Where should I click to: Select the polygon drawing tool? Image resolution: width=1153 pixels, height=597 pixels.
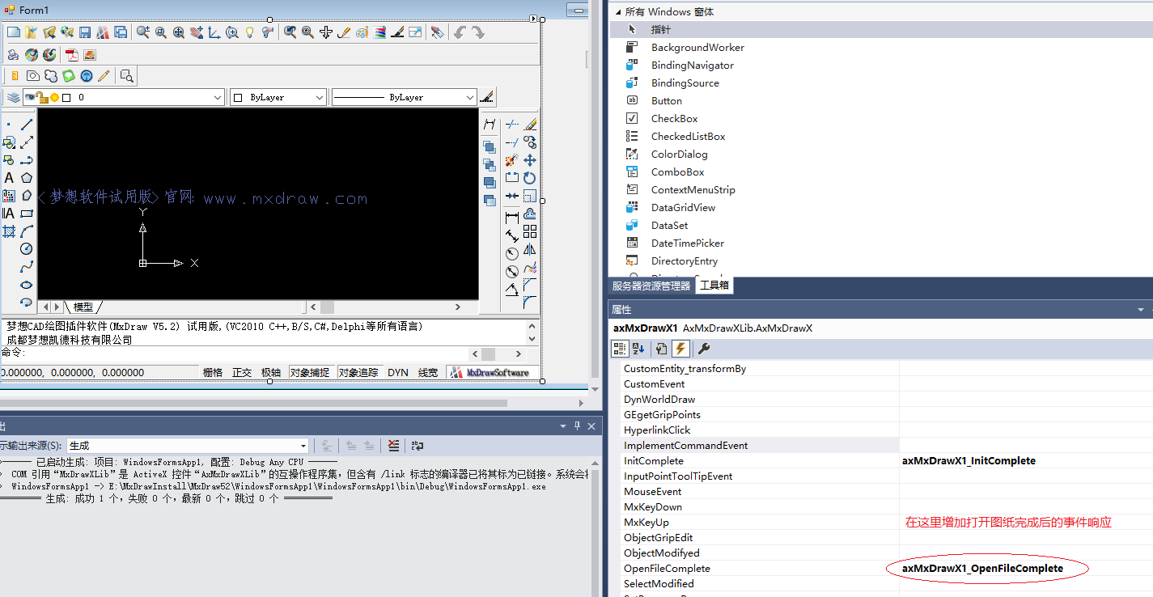click(x=27, y=178)
